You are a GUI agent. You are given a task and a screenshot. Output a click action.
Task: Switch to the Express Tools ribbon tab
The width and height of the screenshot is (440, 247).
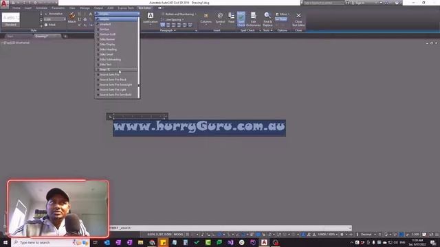(126, 8)
